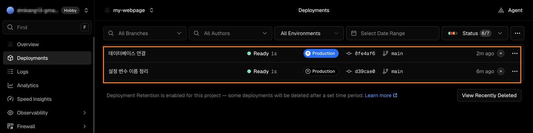Click the Deployments cube icon

10,58
